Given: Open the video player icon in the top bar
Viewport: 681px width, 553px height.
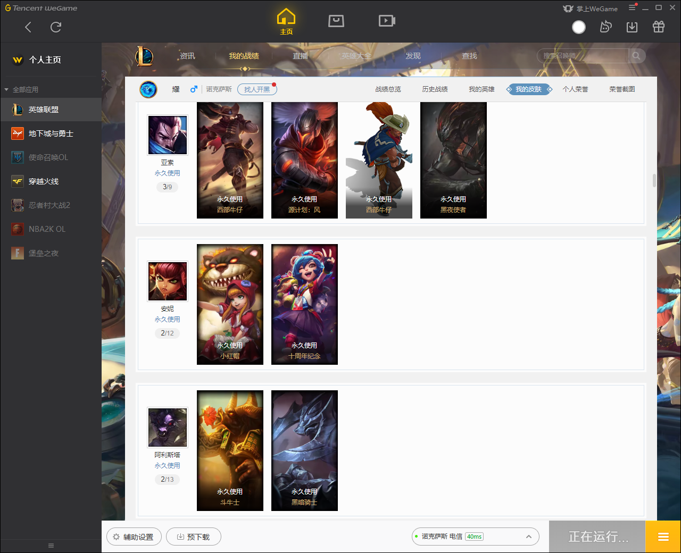Looking at the screenshot, I should click(387, 21).
